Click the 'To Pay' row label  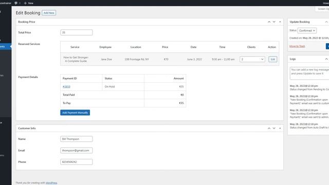[x=67, y=103]
